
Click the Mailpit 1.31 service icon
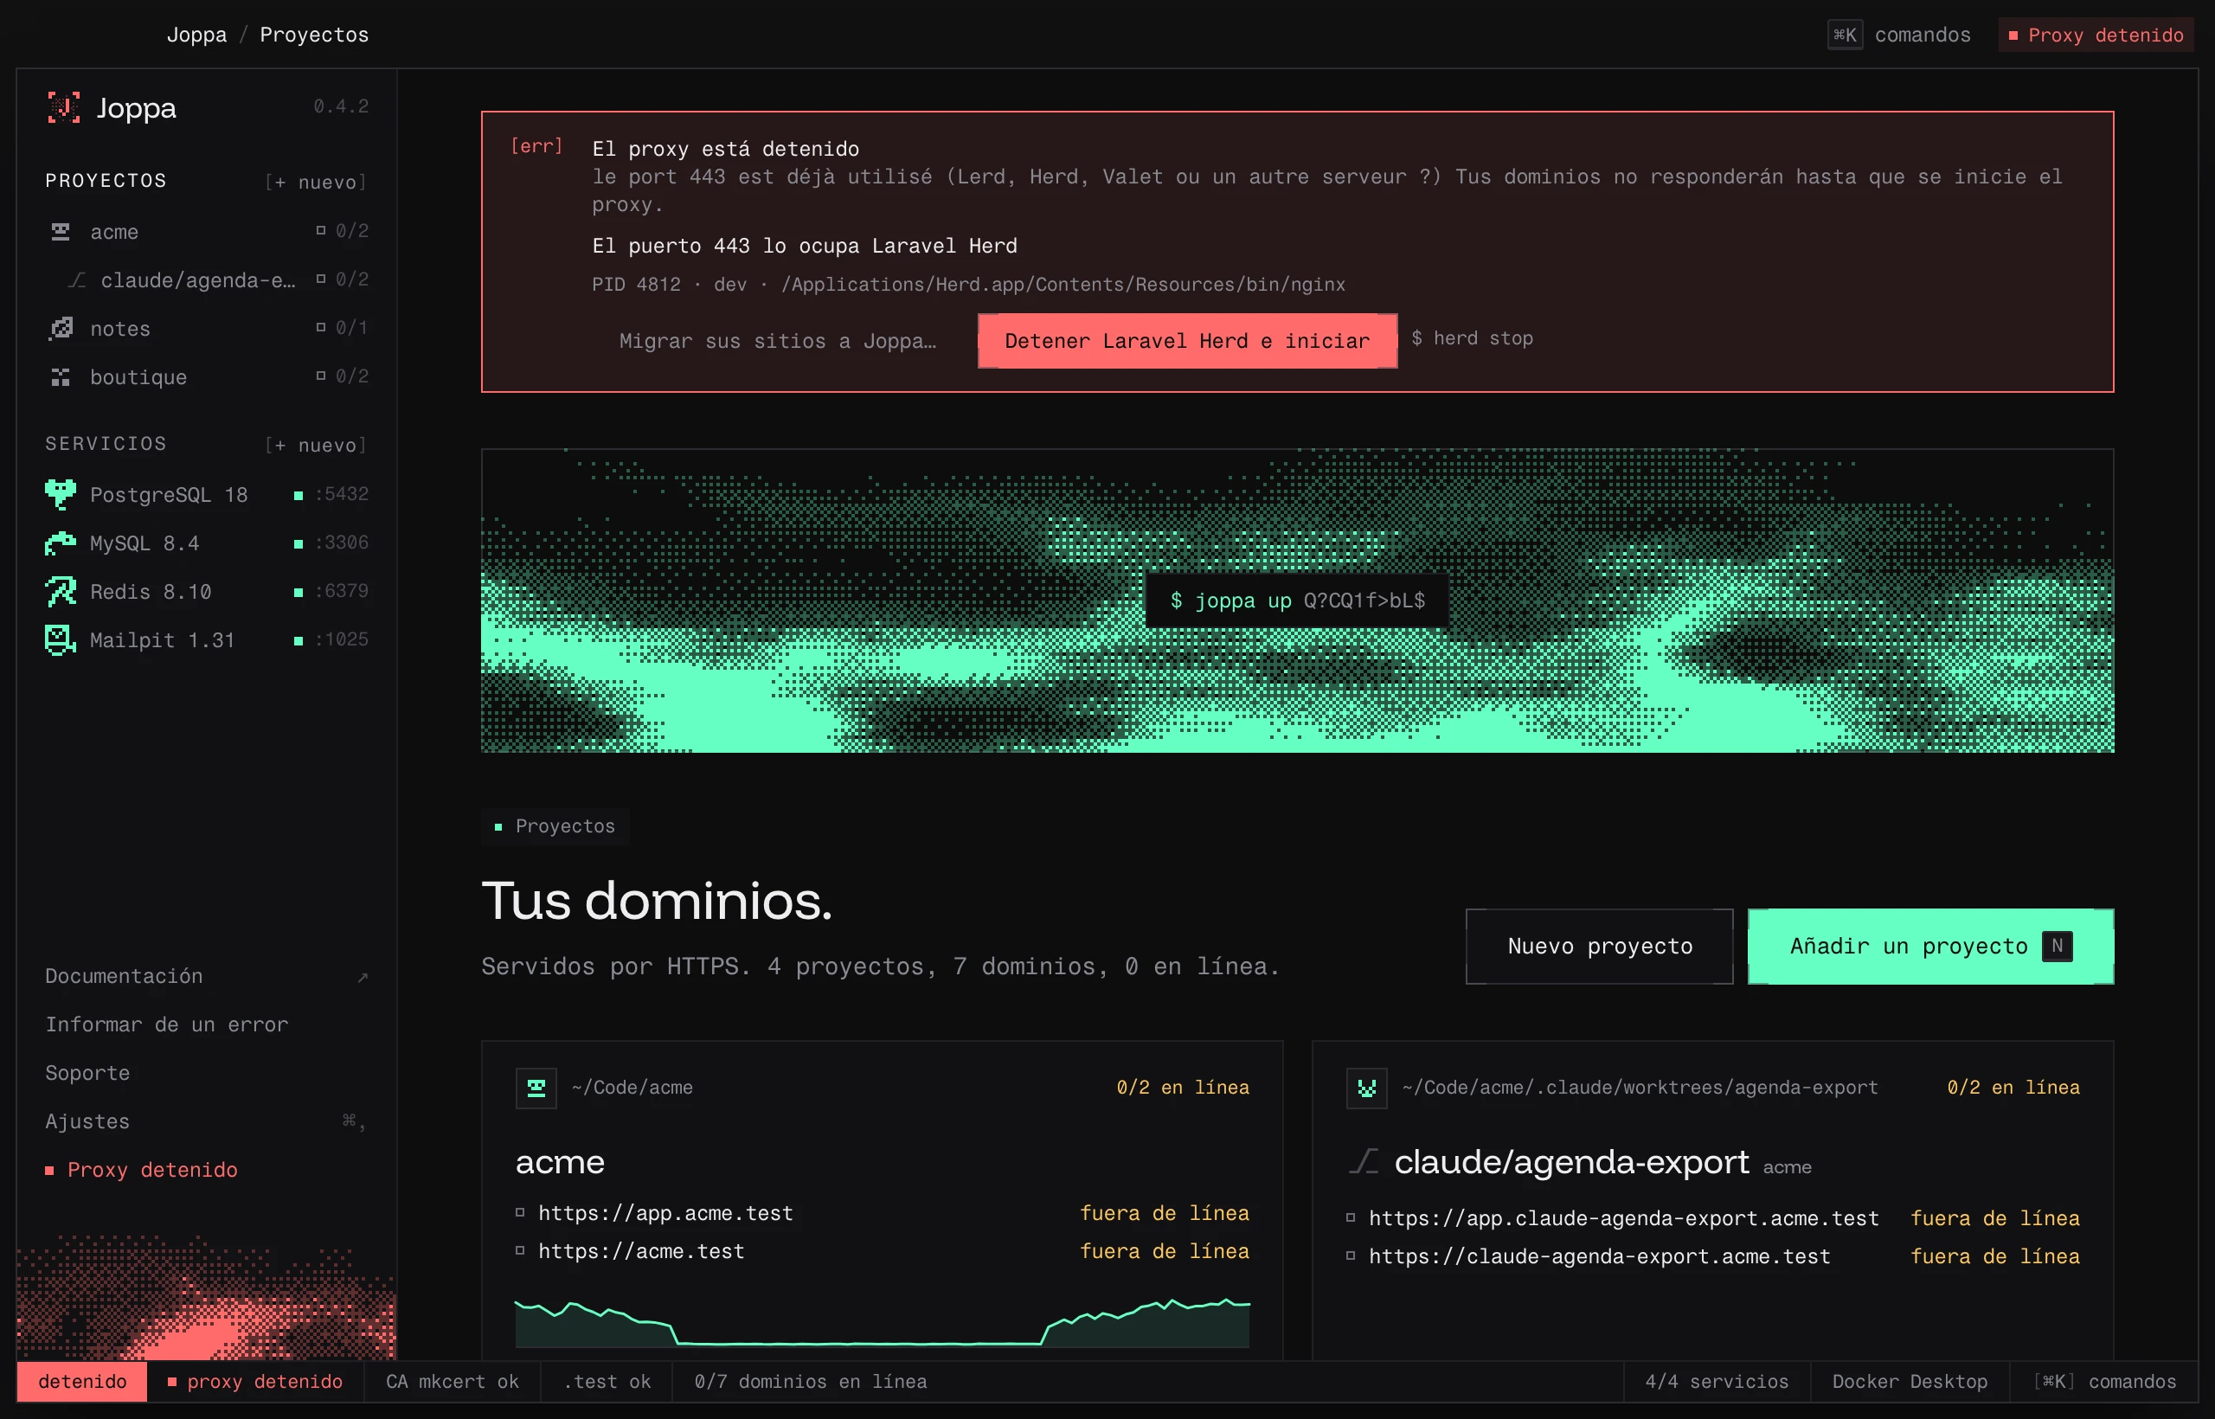tap(61, 639)
